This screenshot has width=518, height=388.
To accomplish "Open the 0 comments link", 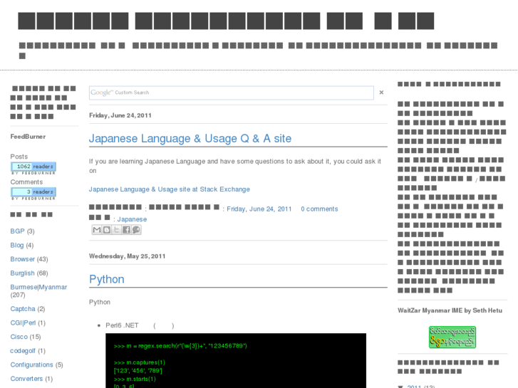I will pyautogui.click(x=319, y=209).
